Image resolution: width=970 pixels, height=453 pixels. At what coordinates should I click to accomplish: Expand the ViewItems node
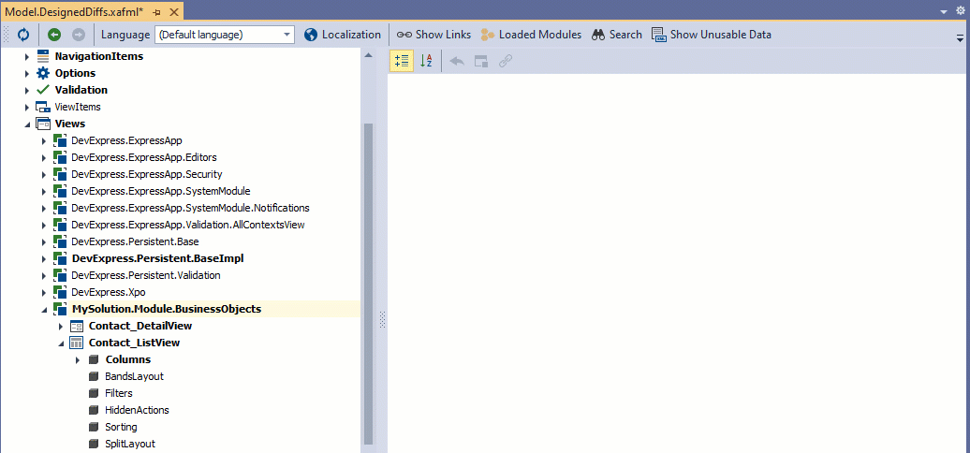coord(26,107)
